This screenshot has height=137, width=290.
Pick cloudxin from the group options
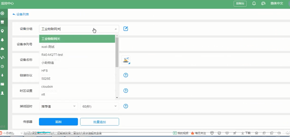click(x=47, y=86)
